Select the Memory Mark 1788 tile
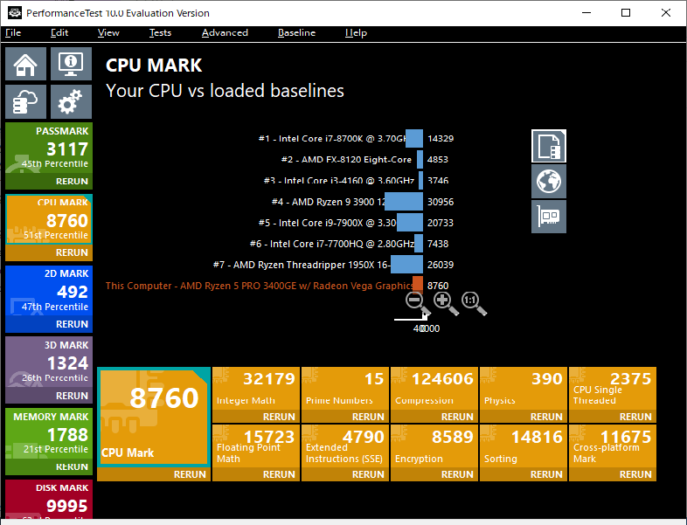This screenshot has height=525, width=687. [49, 434]
